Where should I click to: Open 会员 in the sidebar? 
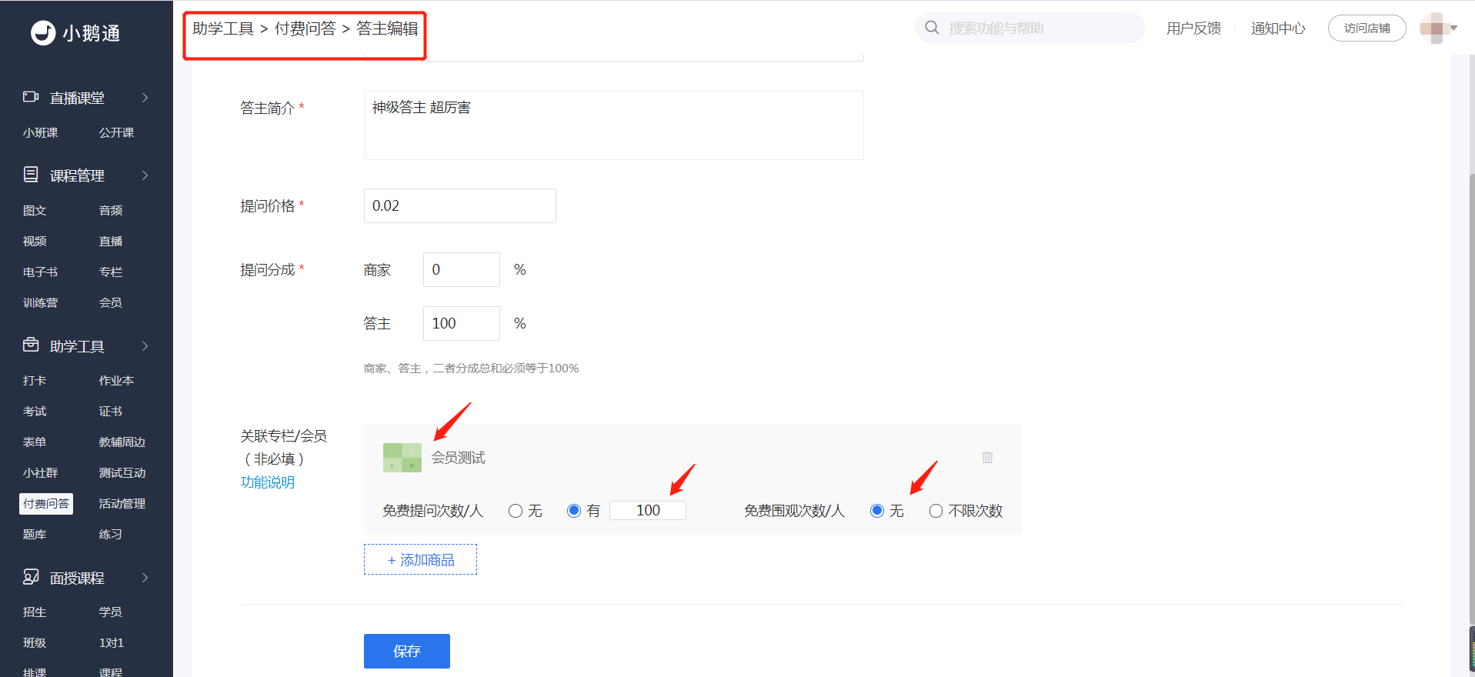point(111,302)
